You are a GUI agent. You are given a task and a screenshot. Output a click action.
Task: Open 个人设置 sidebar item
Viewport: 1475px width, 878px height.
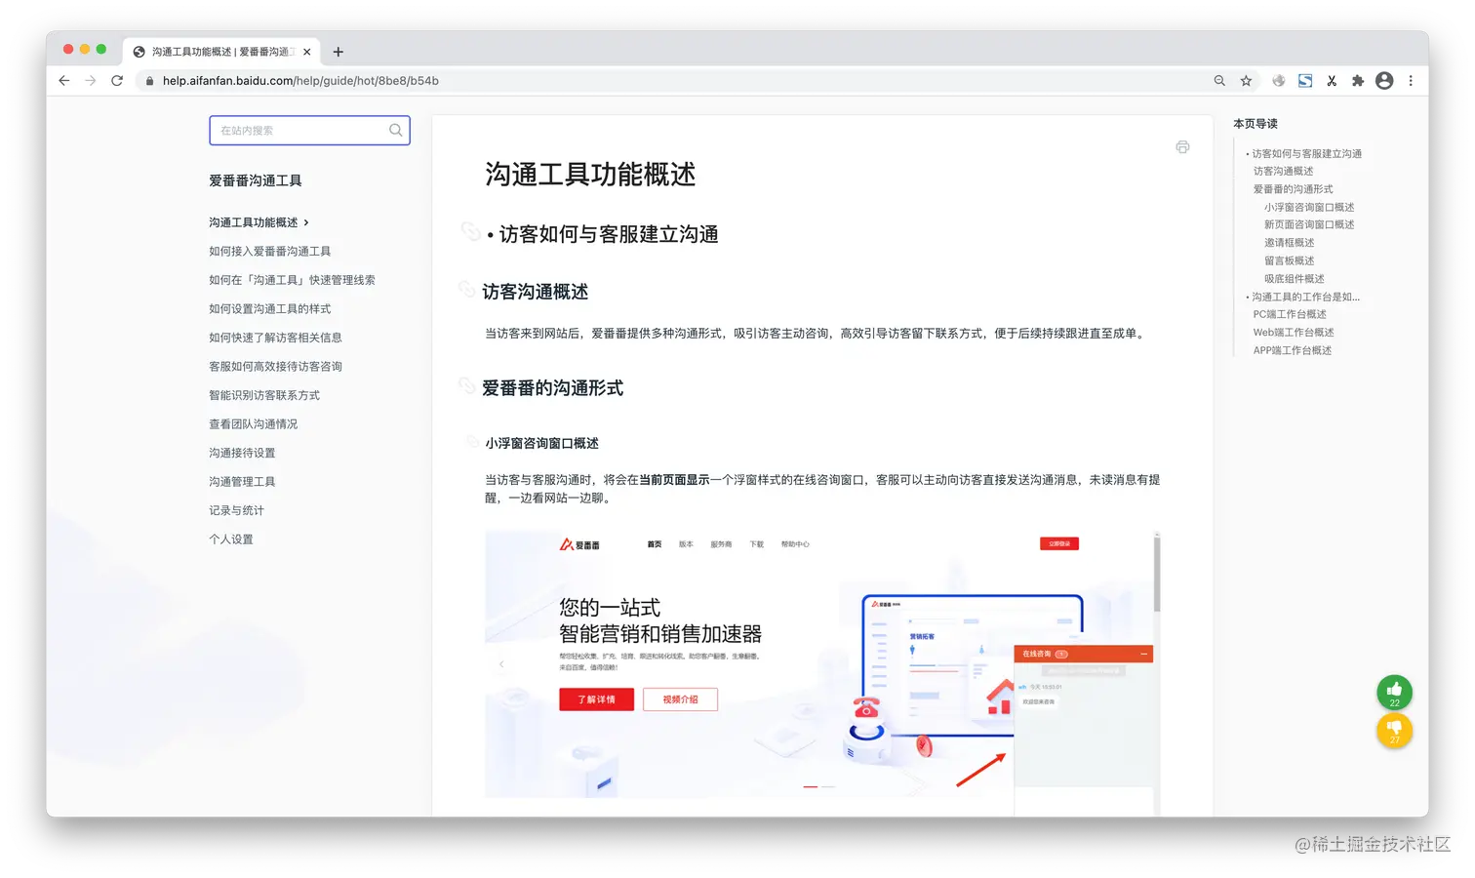coord(231,539)
